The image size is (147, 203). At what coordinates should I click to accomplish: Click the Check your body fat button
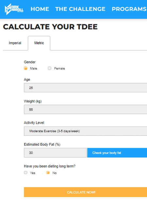tap(117, 153)
